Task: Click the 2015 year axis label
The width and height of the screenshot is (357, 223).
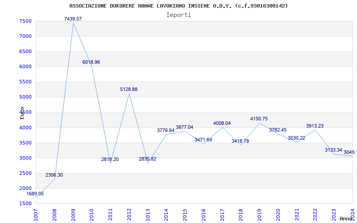Action: (x=185, y=215)
